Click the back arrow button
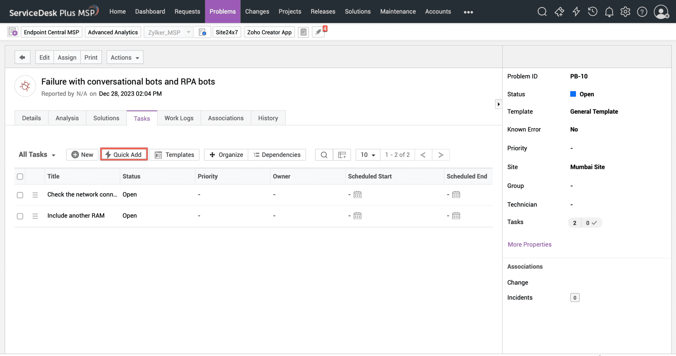The image size is (676, 356). [22, 57]
